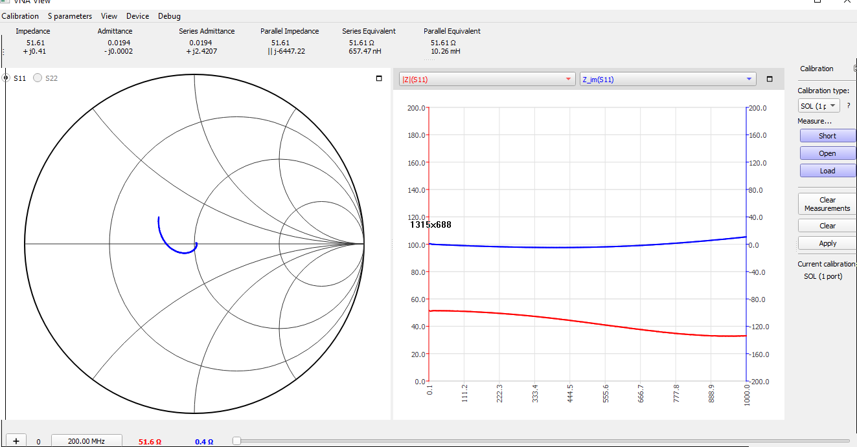Viewport: 857px width, 447px height.
Task: Click the Impedance readout 51.61
Action: tap(36, 43)
